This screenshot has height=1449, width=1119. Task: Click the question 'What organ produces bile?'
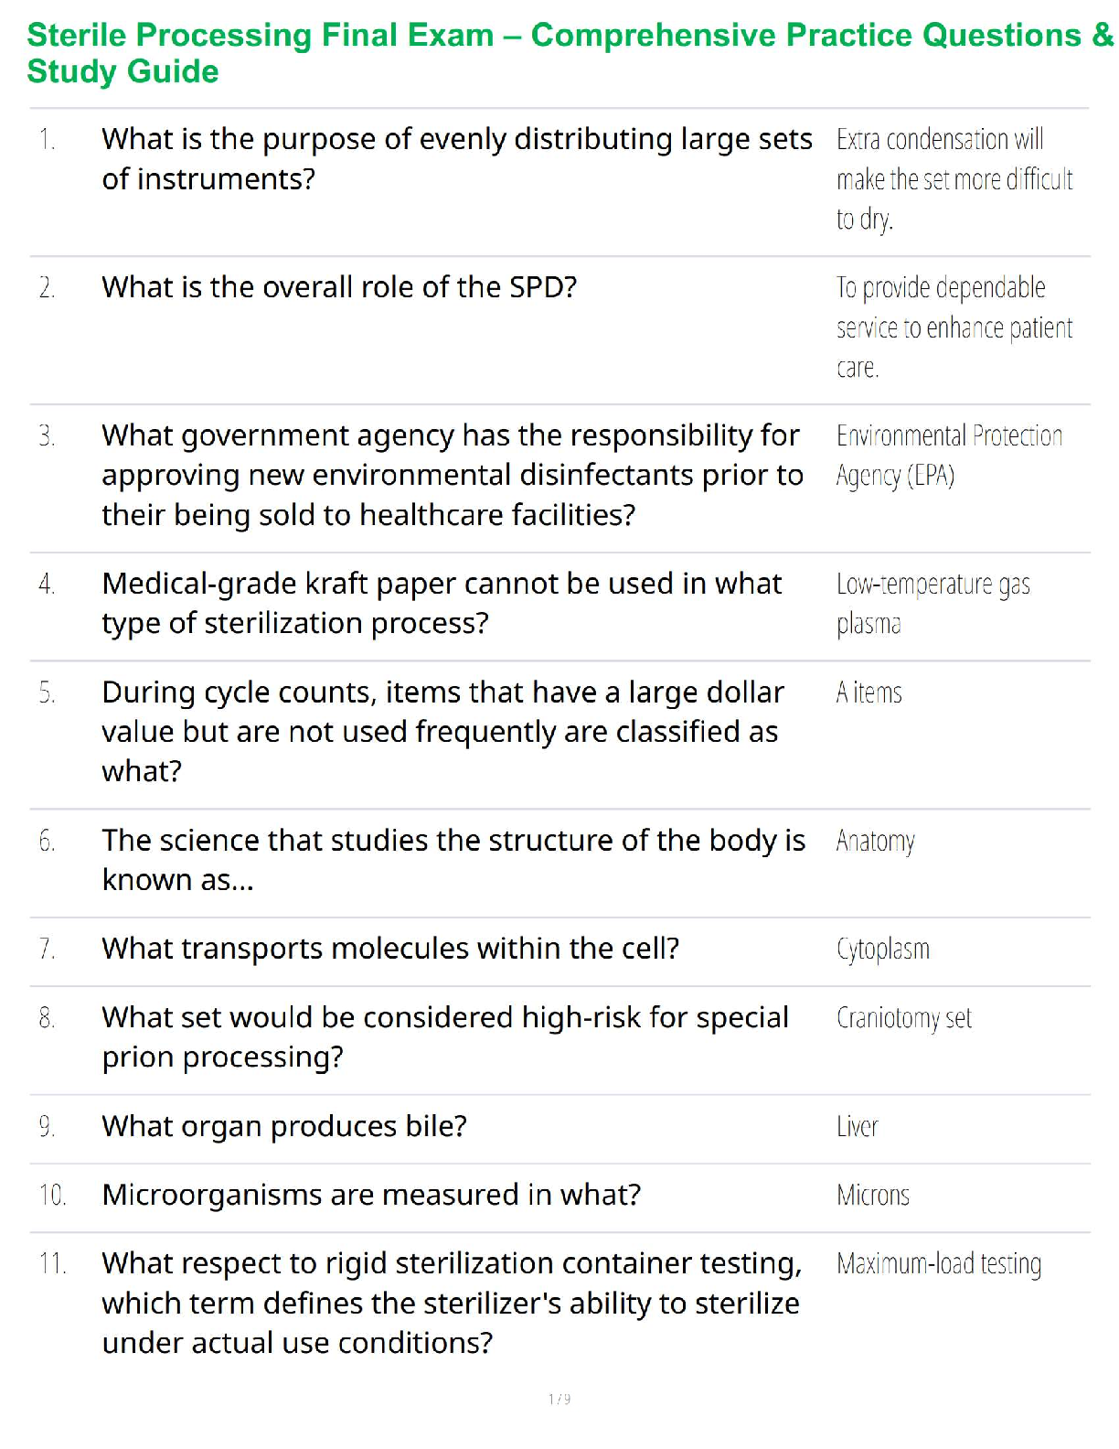click(284, 1126)
